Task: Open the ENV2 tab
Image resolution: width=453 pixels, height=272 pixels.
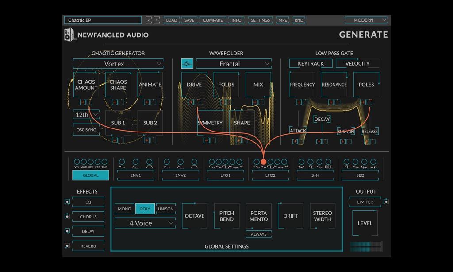Action: click(x=180, y=175)
